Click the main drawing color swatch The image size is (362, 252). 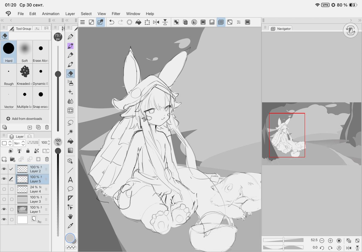70,238
